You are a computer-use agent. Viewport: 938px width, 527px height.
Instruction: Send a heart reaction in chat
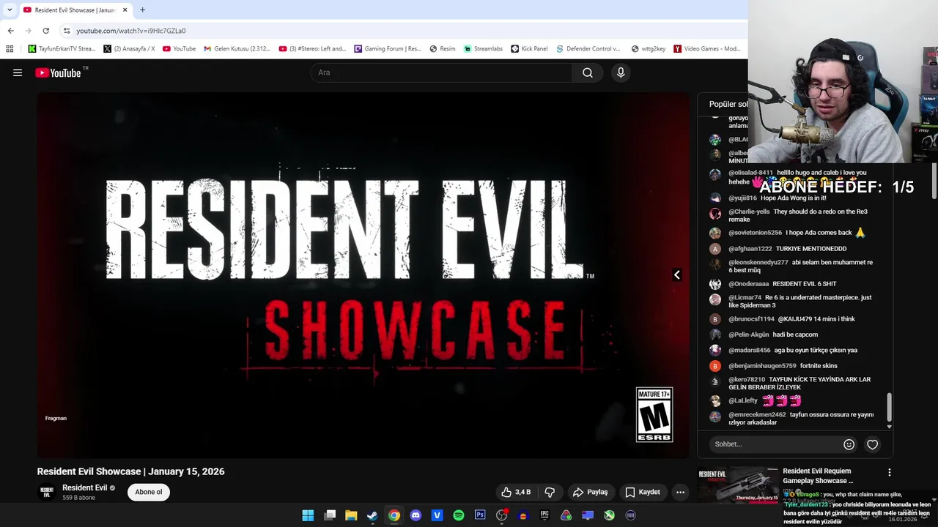872,444
